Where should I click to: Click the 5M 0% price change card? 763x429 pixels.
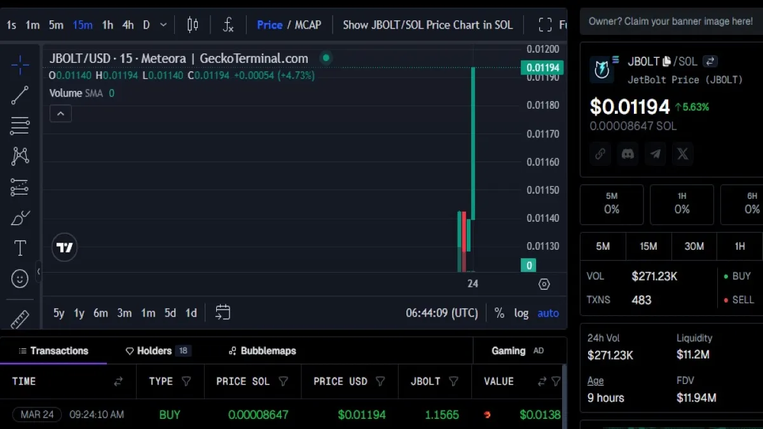pyautogui.click(x=612, y=204)
